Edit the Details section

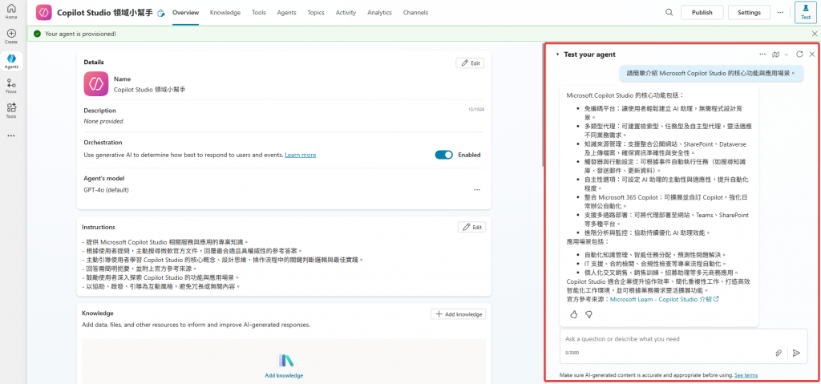pos(470,63)
